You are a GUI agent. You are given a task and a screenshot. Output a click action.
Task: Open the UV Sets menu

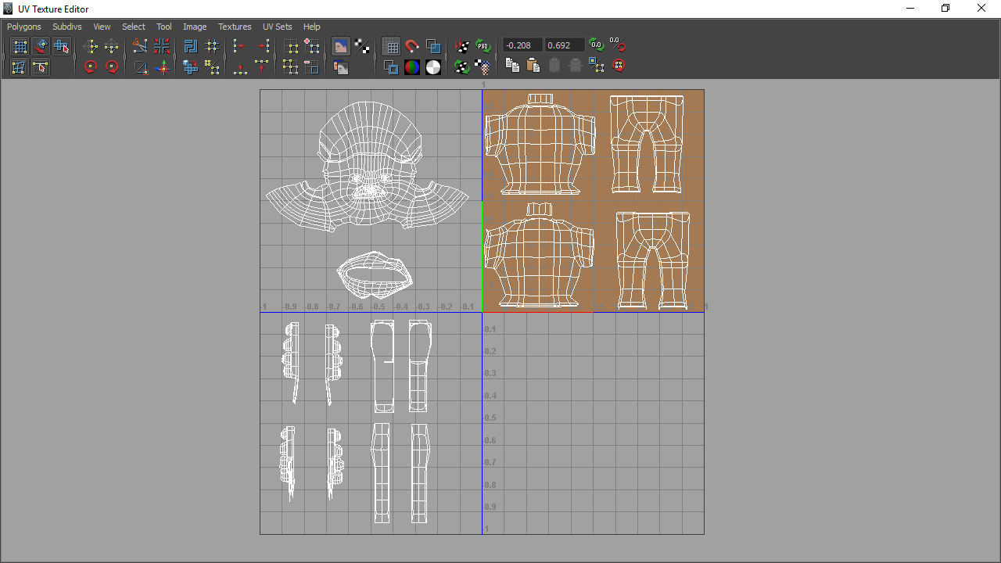[277, 26]
